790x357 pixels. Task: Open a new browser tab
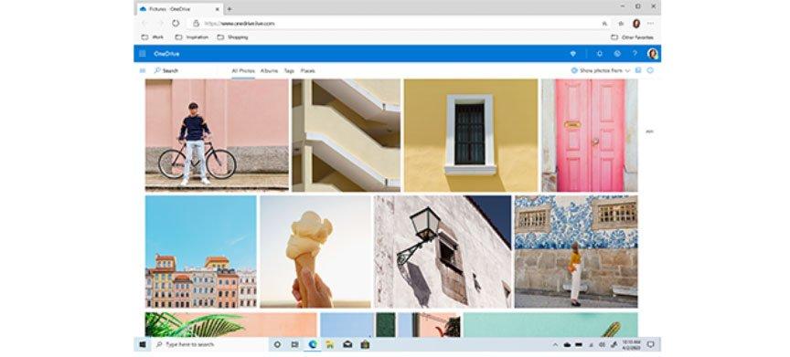tap(230, 8)
